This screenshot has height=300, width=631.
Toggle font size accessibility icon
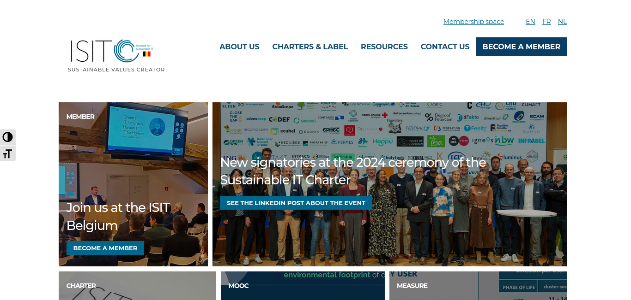pyautogui.click(x=8, y=153)
